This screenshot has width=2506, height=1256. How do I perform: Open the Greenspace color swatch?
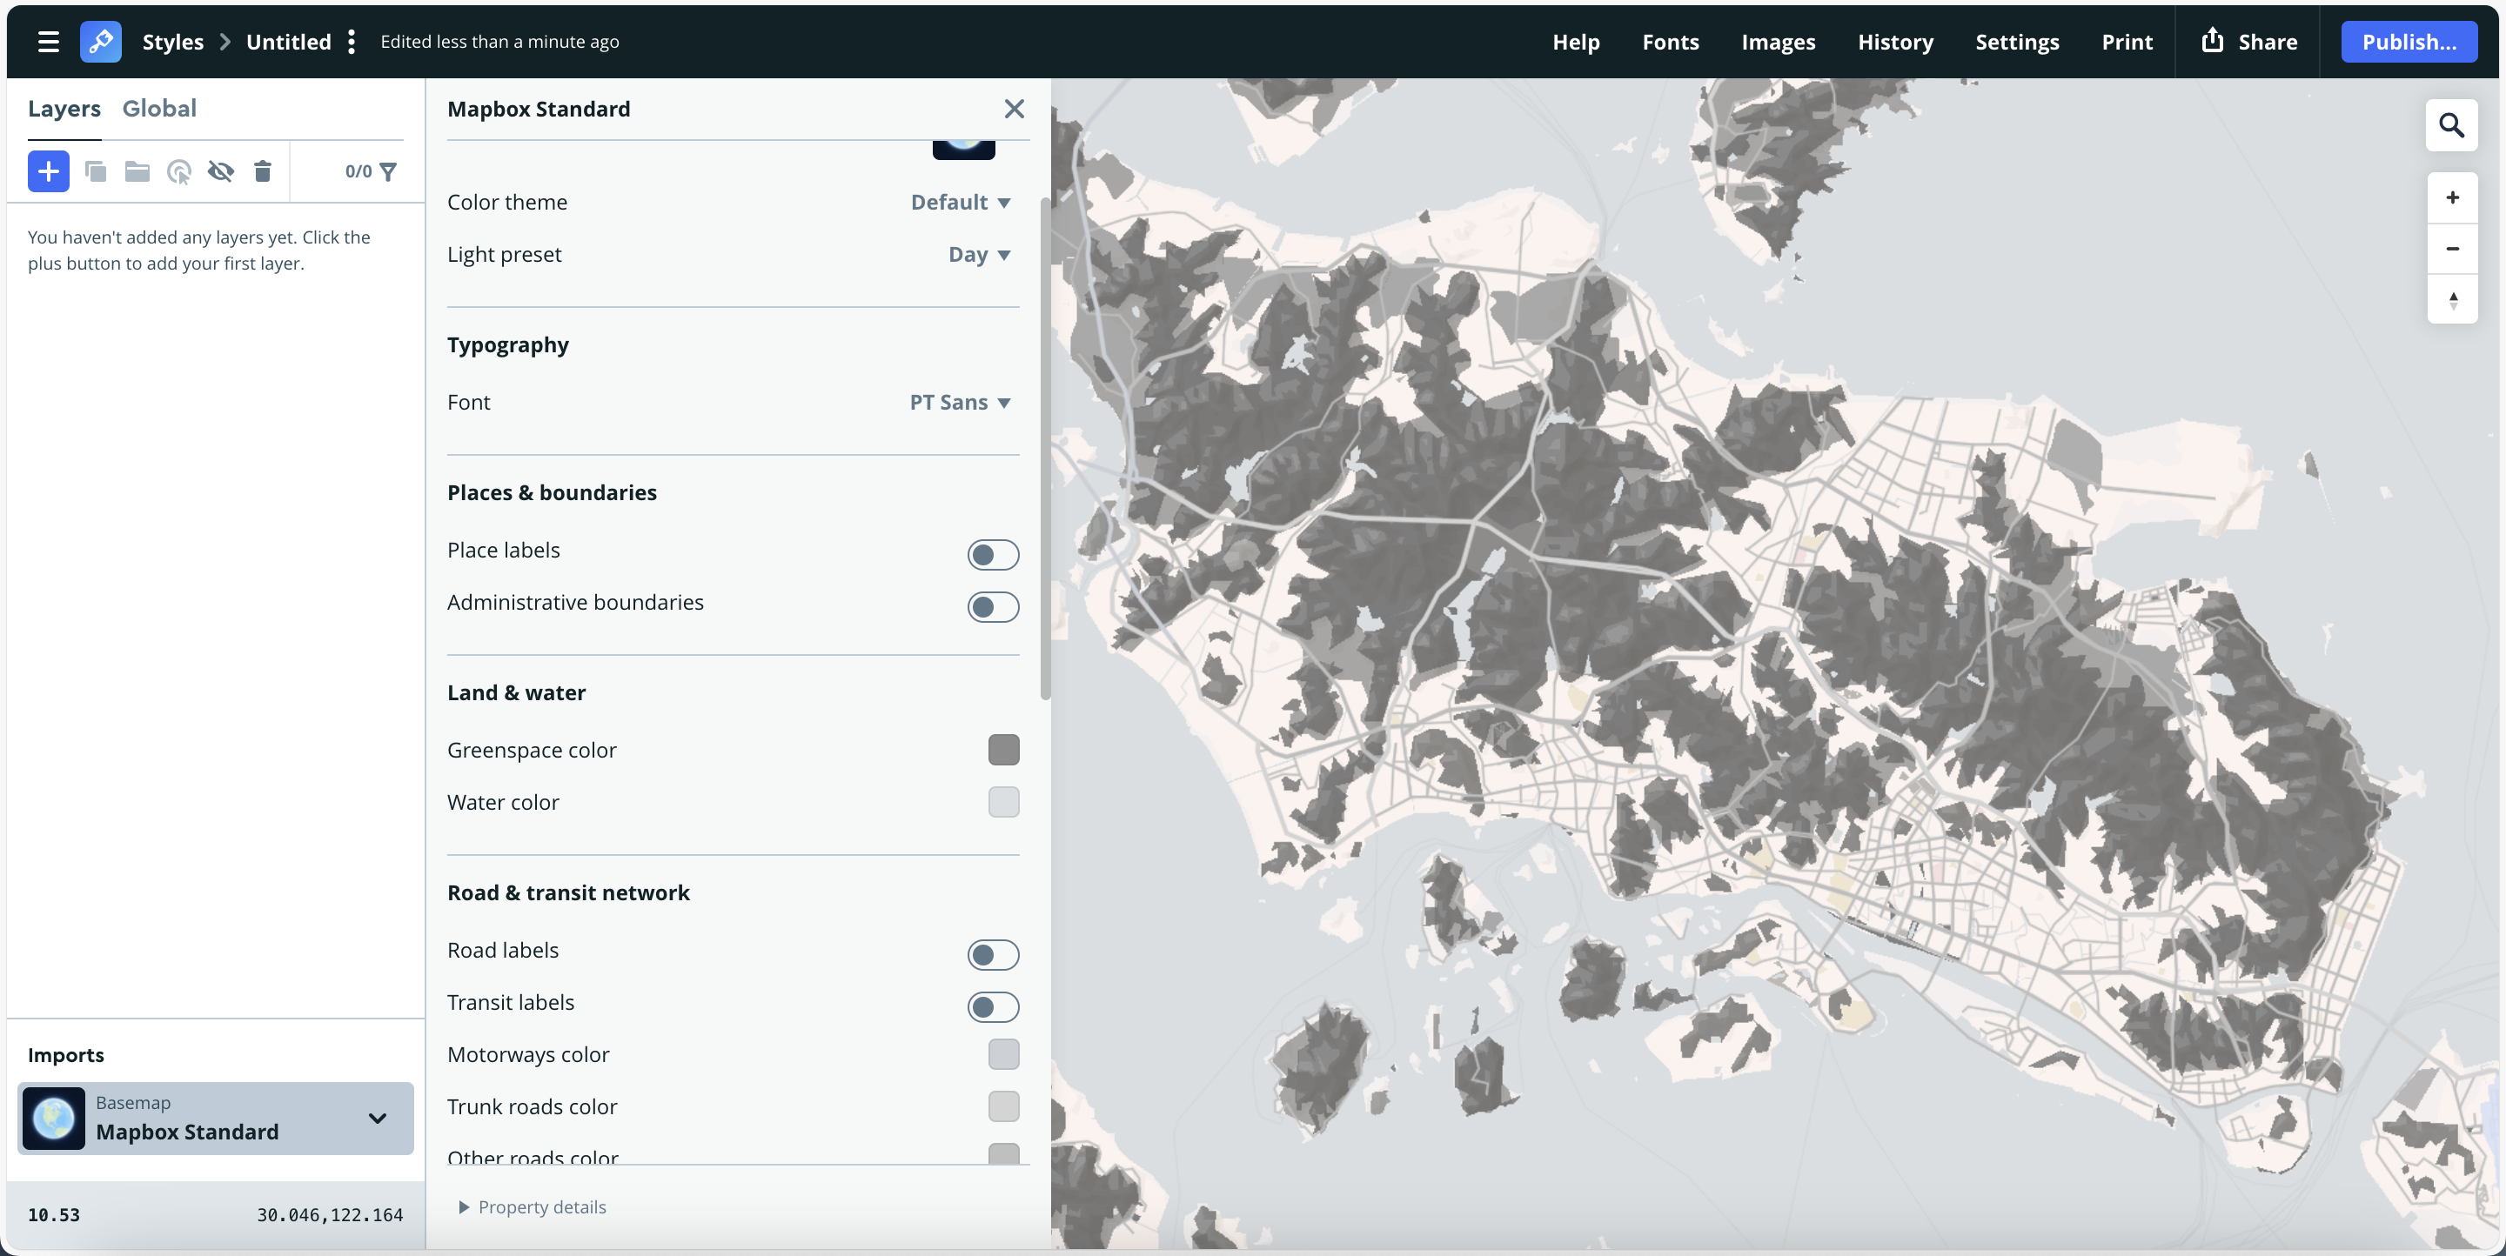[x=1003, y=750]
